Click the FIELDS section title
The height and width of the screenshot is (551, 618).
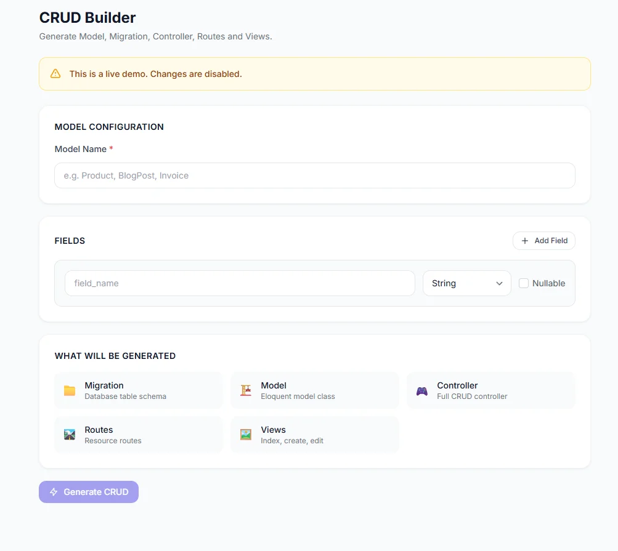tap(70, 241)
